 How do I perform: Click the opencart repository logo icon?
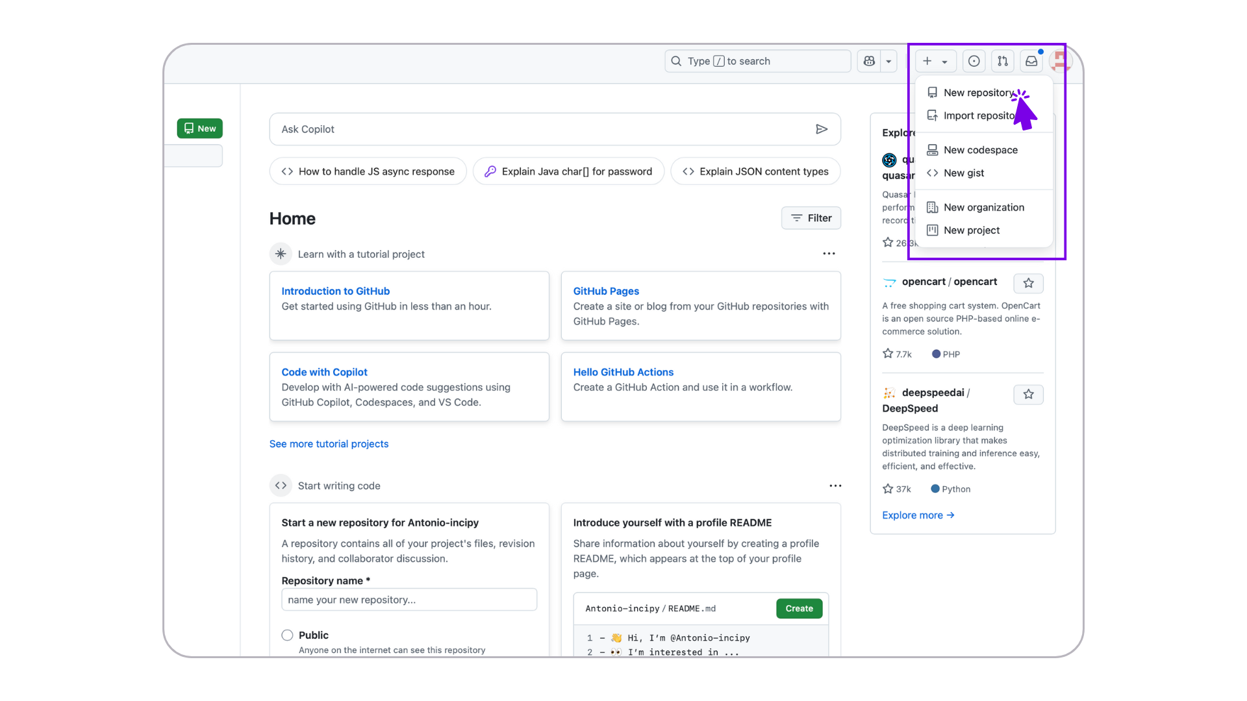pyautogui.click(x=889, y=282)
